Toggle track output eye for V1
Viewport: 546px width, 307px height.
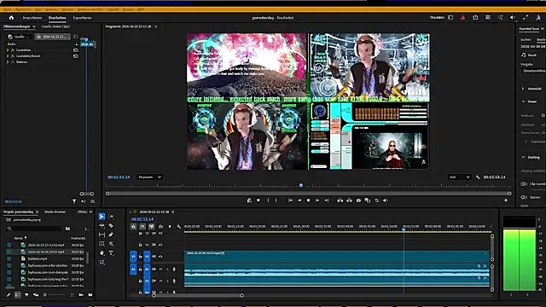(160, 257)
